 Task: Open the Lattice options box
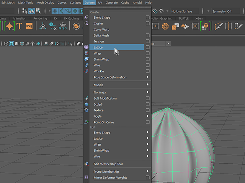click(x=147, y=47)
